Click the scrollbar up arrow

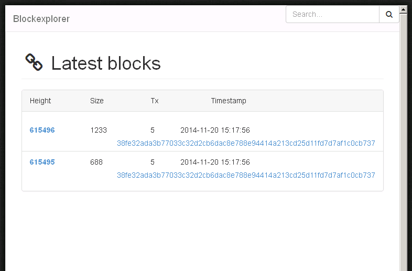pyautogui.click(x=403, y=10)
